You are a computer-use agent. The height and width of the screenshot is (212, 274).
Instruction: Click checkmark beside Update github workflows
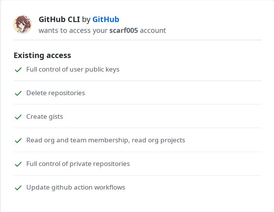click(18, 188)
